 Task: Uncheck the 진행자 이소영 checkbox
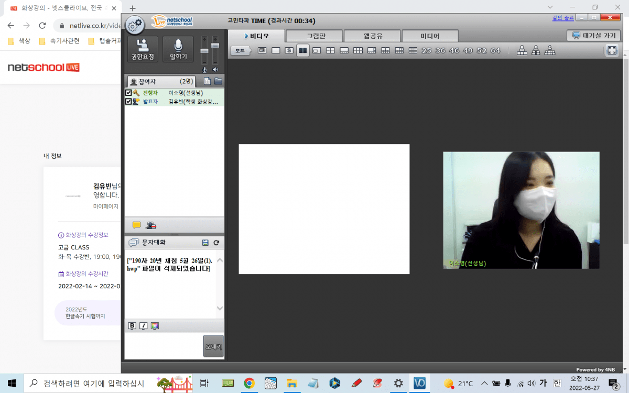tap(128, 93)
